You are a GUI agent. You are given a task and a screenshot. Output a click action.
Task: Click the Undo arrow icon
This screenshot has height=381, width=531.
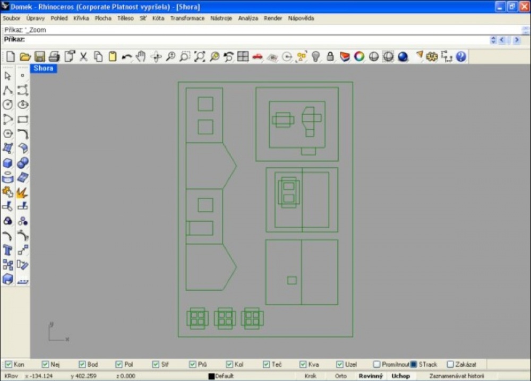click(x=127, y=57)
